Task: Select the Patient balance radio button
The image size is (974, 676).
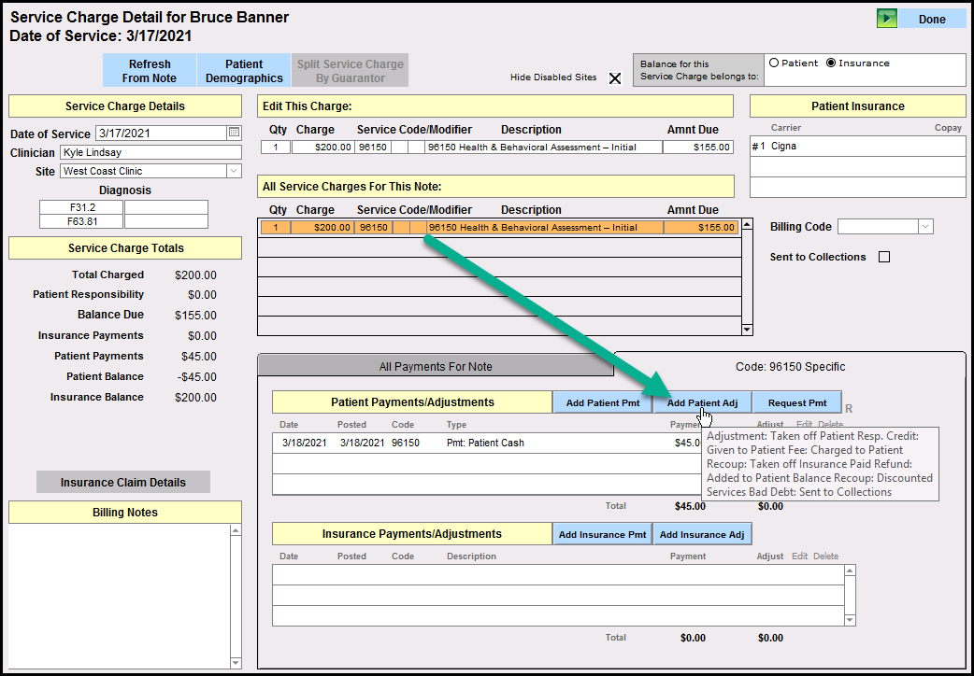Action: tap(774, 63)
